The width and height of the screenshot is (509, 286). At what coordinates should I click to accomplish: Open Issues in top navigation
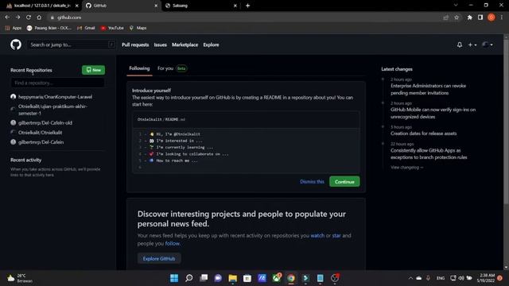click(160, 44)
